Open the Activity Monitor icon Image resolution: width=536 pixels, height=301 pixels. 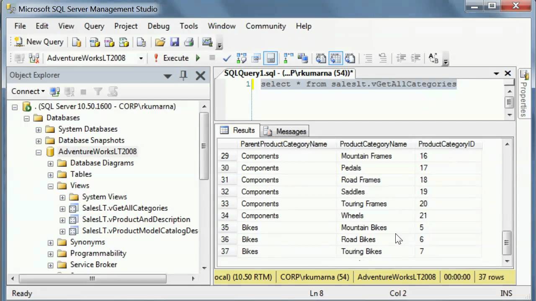click(207, 42)
